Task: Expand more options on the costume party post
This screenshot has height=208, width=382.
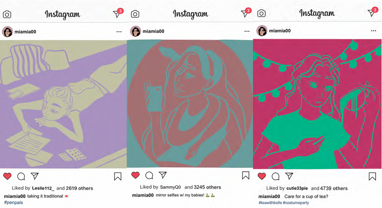Action: (x=373, y=31)
